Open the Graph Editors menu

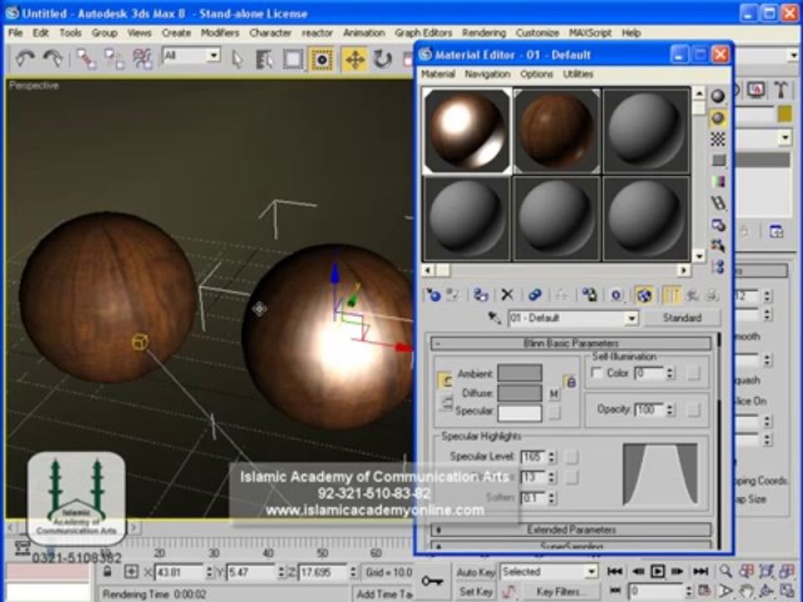423,33
